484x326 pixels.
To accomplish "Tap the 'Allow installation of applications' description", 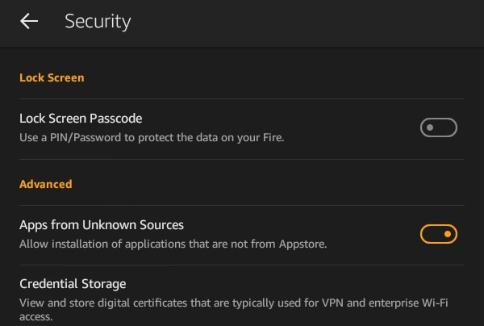I will [x=173, y=243].
